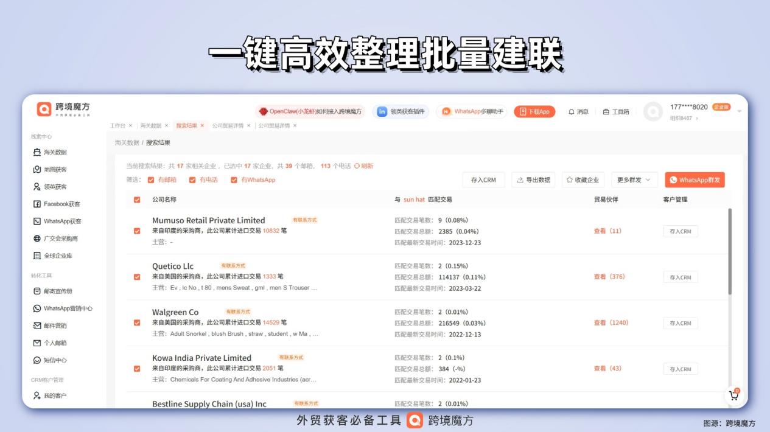Screen dimensions: 770x432
Task: Open 邮件营销 in the sidebar
Action: [x=50, y=326]
